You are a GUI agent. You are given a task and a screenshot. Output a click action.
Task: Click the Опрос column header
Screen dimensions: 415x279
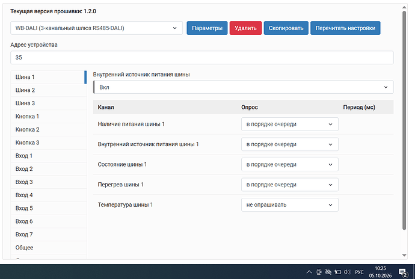coord(250,107)
